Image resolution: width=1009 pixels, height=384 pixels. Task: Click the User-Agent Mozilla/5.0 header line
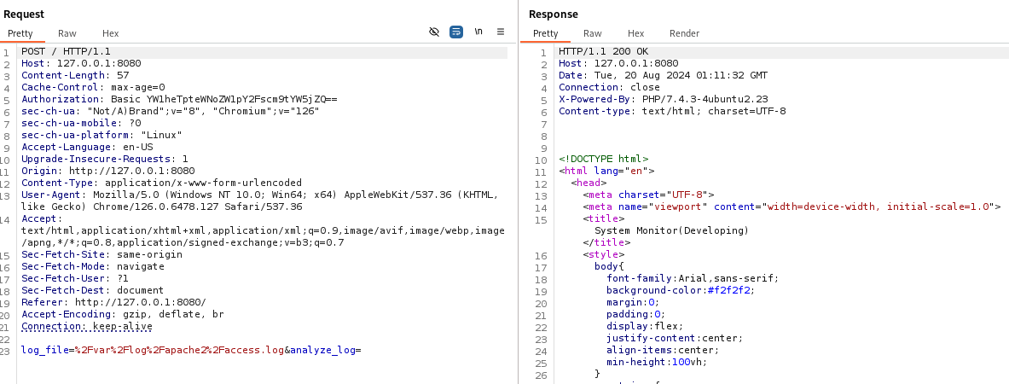pos(261,201)
